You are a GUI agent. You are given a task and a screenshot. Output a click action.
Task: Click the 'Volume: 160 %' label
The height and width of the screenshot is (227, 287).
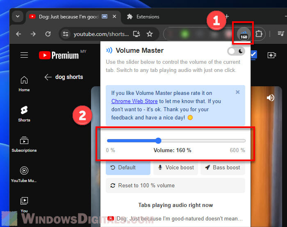pos(173,150)
